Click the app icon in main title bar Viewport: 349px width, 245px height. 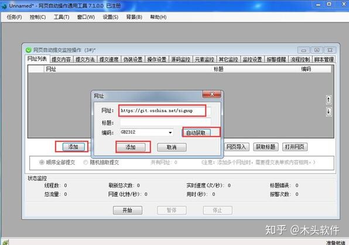coord(4,6)
